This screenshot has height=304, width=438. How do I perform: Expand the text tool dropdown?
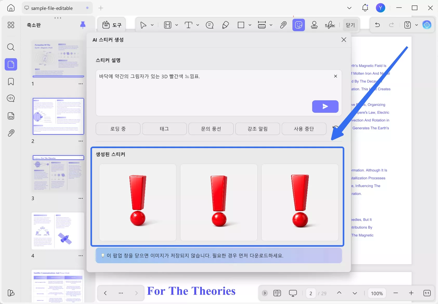pyautogui.click(x=198, y=25)
